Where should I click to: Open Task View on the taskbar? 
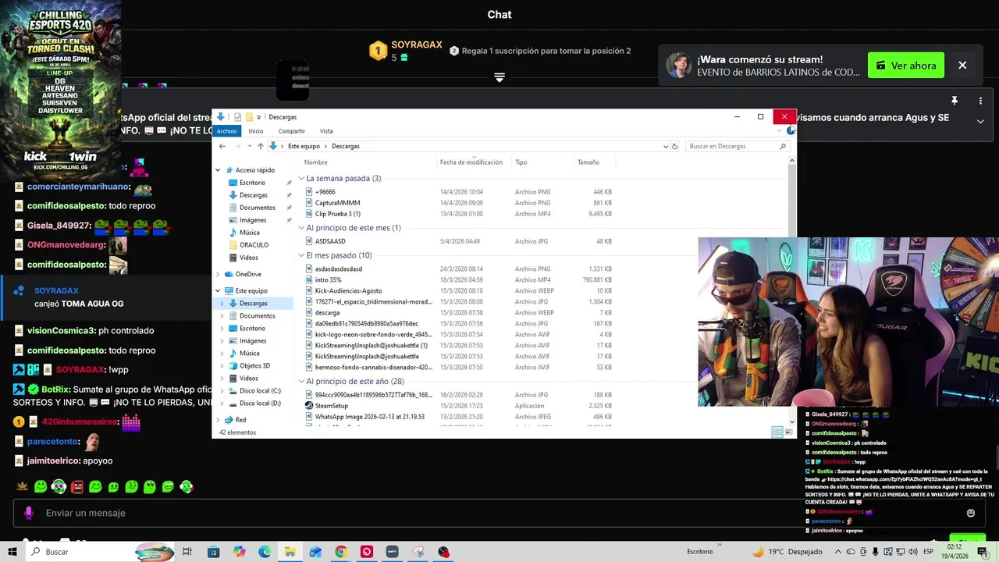(187, 552)
